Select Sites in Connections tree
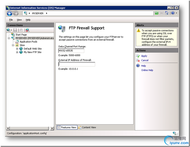 pyautogui.click(x=22, y=45)
